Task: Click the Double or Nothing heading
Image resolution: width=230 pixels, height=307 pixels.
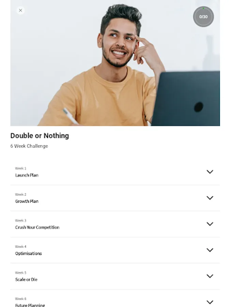Action: coord(40,136)
